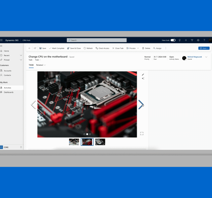Open the Dynamics 365 app launcher waffle

[x=1, y=40]
